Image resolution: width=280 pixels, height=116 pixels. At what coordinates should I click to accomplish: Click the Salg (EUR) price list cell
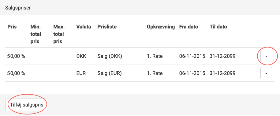click(x=110, y=73)
